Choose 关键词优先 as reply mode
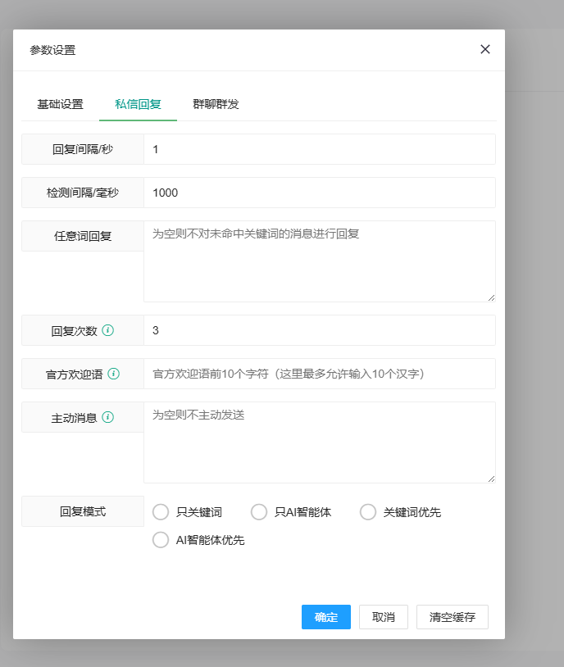 click(x=368, y=512)
